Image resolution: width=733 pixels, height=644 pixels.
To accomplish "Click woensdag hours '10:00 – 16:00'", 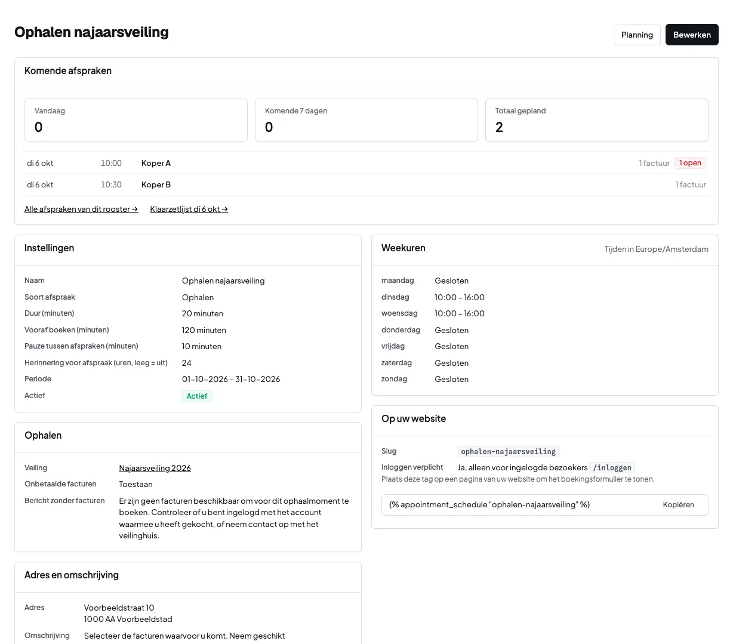I will click(460, 313).
